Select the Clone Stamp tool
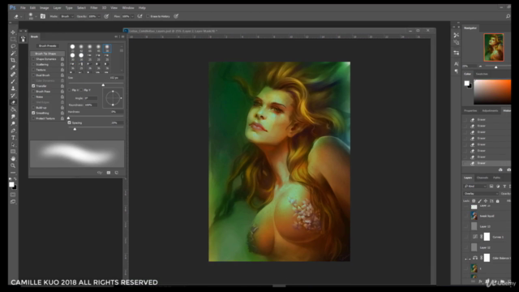 (13, 88)
